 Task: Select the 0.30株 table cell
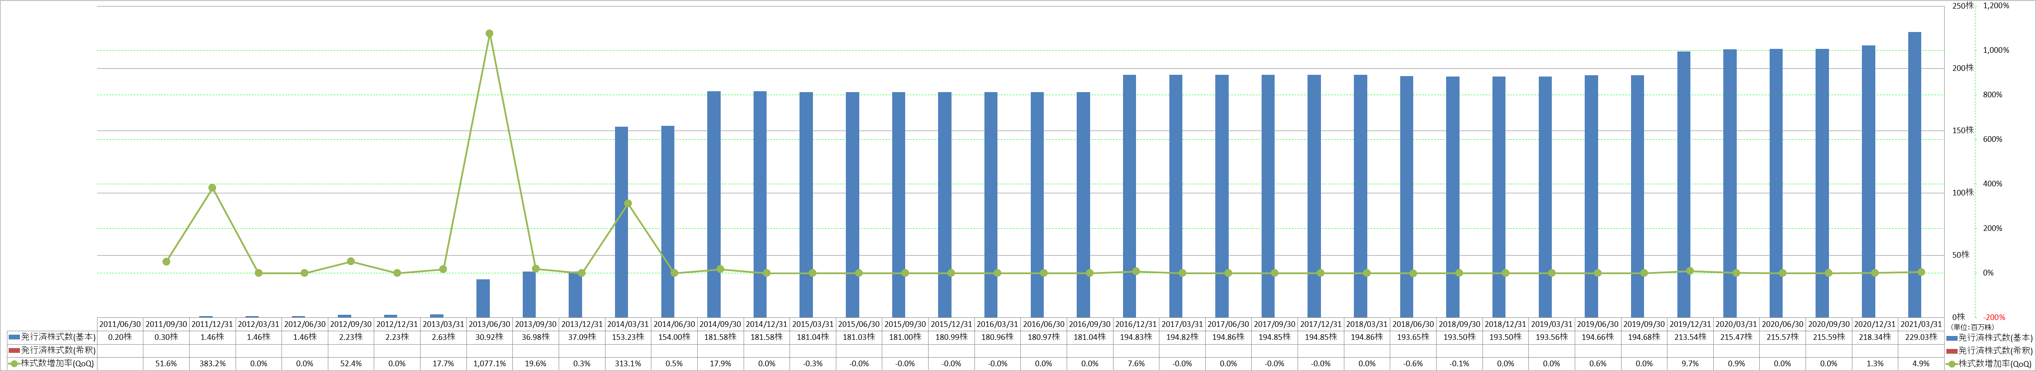166,337
